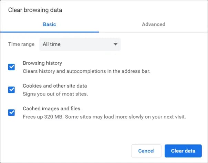Viewport: 208px width, 163px height.
Task: Open the Time range dropdown
Action: [80, 44]
